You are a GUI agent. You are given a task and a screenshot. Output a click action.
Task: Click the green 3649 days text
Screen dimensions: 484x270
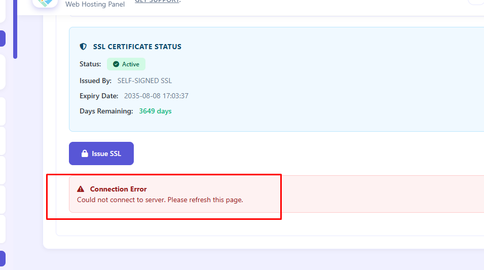[155, 111]
